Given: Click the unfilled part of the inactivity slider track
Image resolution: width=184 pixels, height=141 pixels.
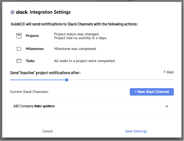Looking at the screenshot, I should (121, 80).
